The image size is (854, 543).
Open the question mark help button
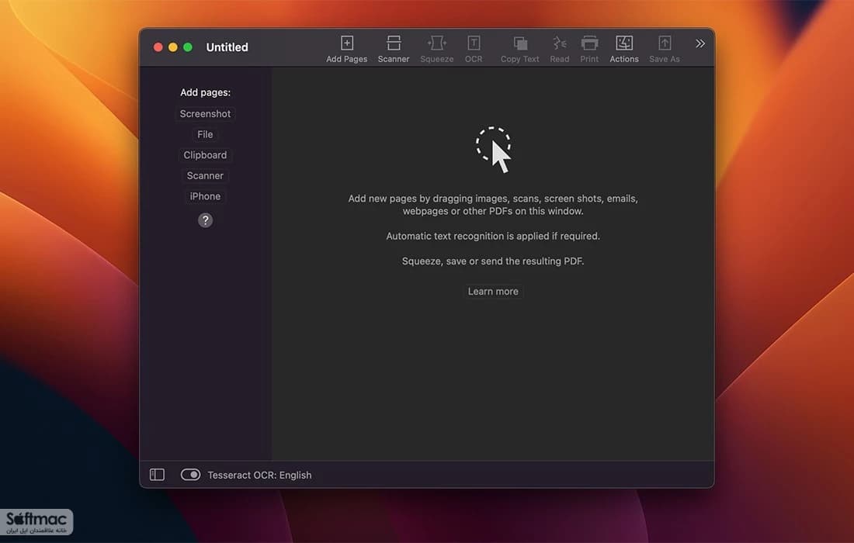[205, 220]
